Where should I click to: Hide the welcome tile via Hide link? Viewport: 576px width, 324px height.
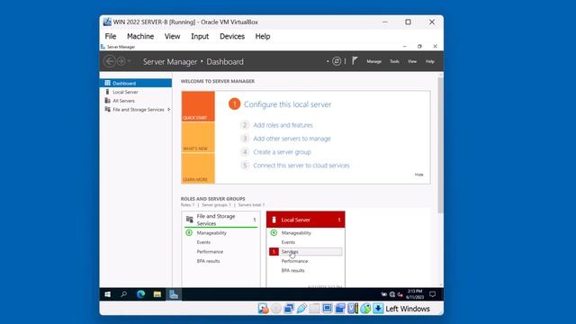pos(418,175)
